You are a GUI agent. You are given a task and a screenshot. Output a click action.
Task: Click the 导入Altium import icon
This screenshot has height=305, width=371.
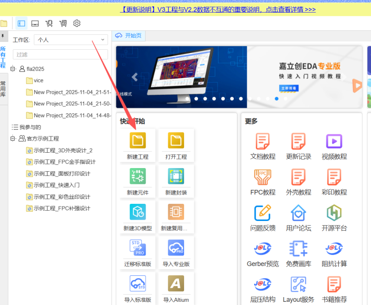coord(176,284)
